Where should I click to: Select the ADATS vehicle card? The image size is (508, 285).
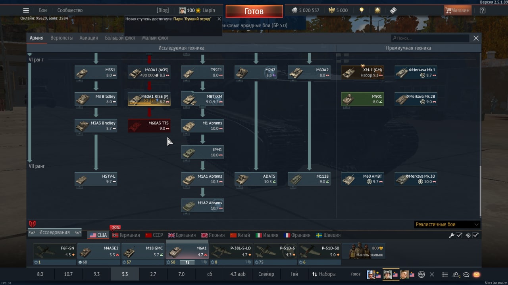(x=256, y=179)
